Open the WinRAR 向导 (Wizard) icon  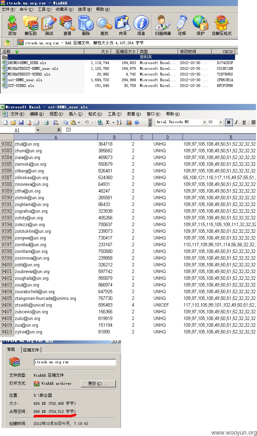click(x=123, y=25)
